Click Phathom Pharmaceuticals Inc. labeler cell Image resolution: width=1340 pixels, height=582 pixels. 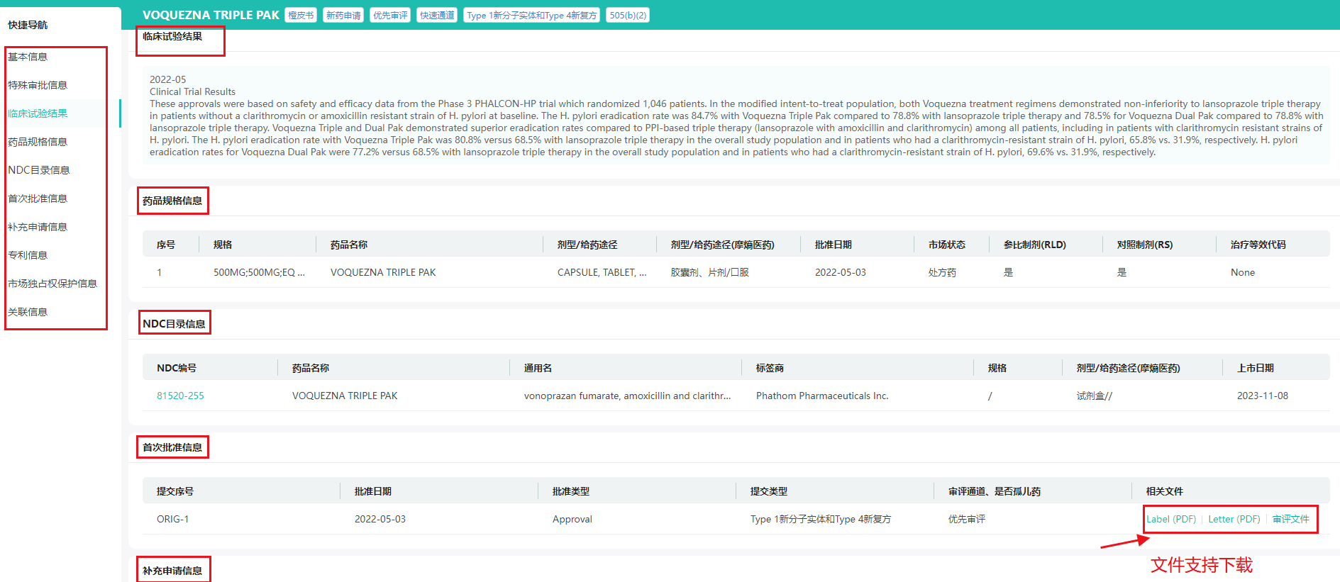point(822,396)
